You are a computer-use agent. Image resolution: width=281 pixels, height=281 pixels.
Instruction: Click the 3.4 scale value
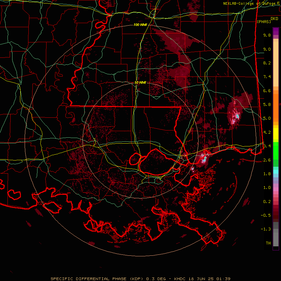coord(267,146)
